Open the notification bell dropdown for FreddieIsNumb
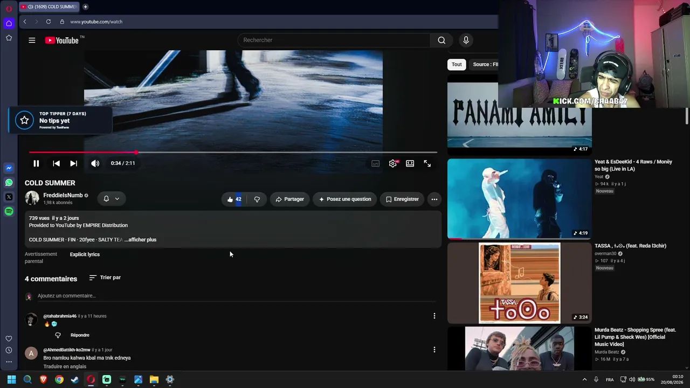The width and height of the screenshot is (690, 388). coord(112,199)
